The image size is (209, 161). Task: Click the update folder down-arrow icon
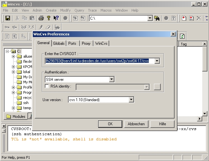(76, 18)
